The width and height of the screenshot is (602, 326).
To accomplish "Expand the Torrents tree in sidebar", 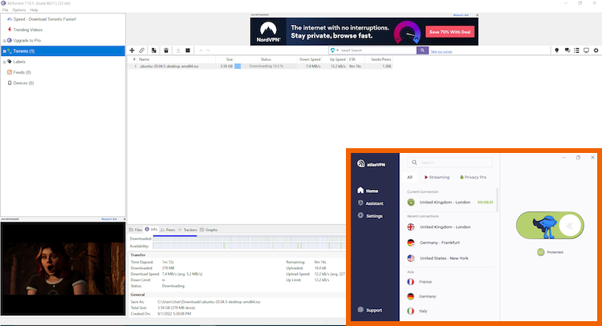I will coord(4,51).
